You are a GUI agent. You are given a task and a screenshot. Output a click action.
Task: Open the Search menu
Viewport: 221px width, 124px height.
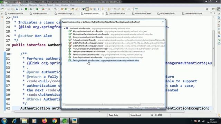coord(42,5)
